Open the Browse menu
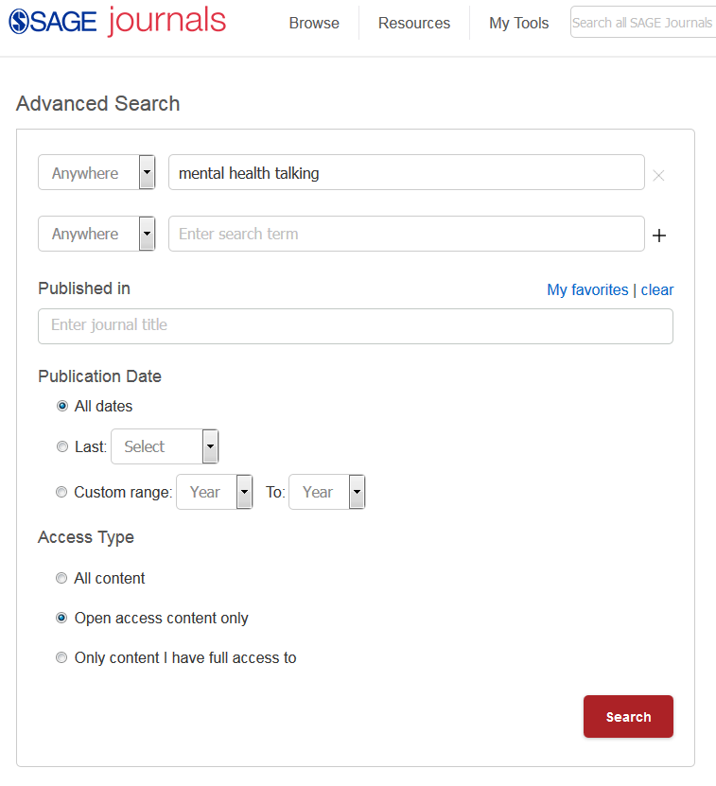The width and height of the screenshot is (716, 786). coord(314,23)
